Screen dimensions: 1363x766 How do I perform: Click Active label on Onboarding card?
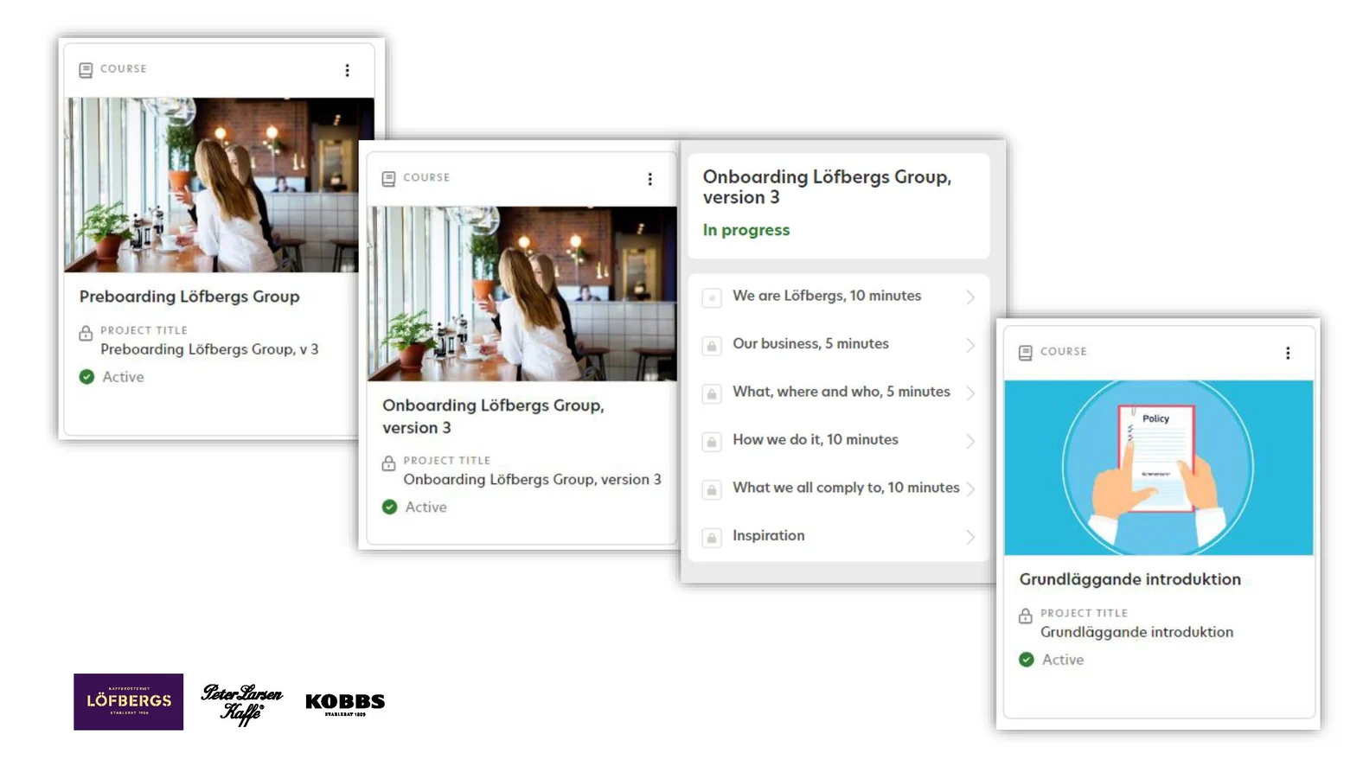426,507
